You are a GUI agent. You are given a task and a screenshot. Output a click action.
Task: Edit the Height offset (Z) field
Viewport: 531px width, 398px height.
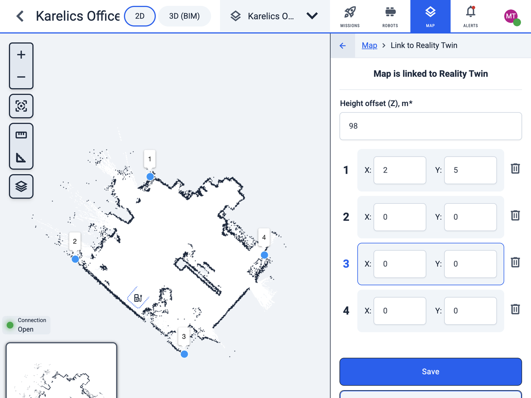tap(431, 126)
